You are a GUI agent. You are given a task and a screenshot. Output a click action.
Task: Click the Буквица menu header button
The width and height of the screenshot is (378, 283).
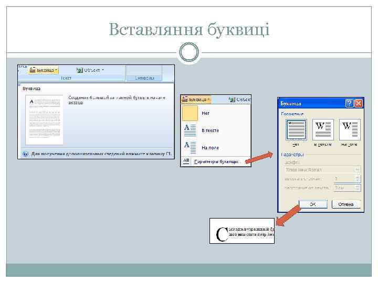tap(196, 100)
